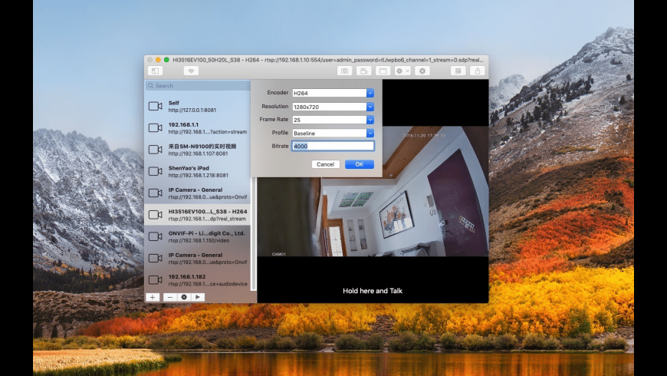
Task: Select the ONVIF-Pi camera entry
Action: coord(197,236)
